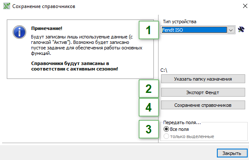Select the Fendt ISO combo box field
The width and height of the screenshot is (249, 160).
pos(198,30)
